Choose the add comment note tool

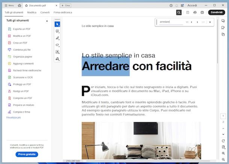pyautogui.click(x=57, y=31)
